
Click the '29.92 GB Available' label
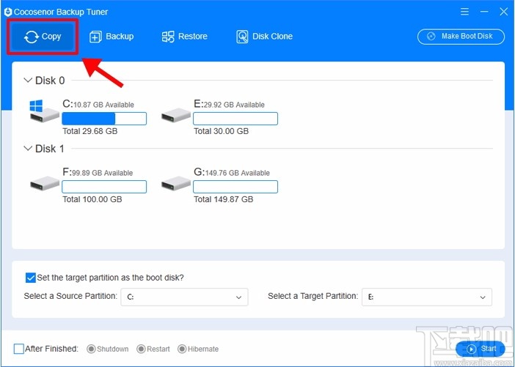point(234,105)
